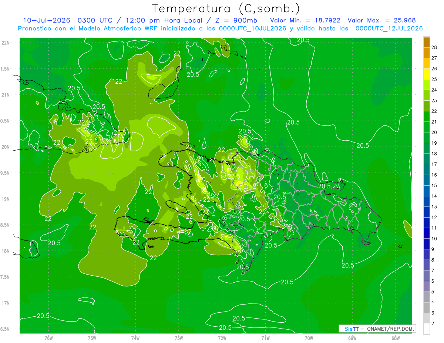Click the '25' label on the color scale
The image size is (444, 343).
click(434, 79)
